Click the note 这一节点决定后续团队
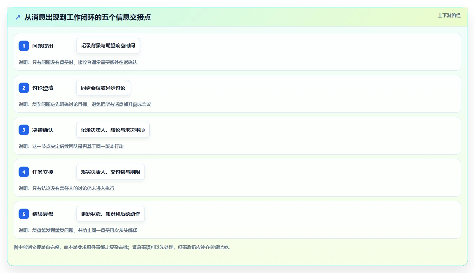The height and width of the screenshot is (273, 475). (55, 146)
